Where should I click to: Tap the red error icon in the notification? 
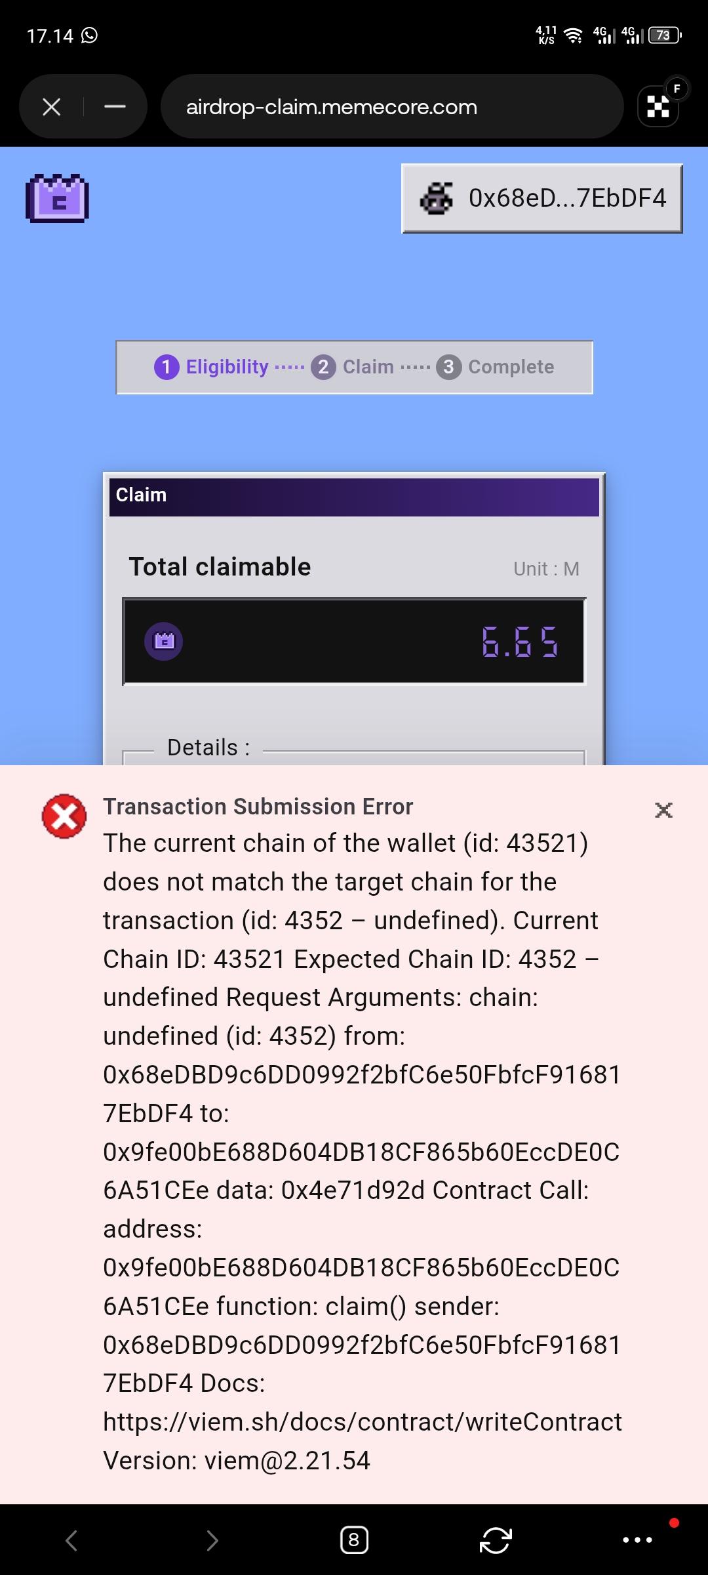64,816
